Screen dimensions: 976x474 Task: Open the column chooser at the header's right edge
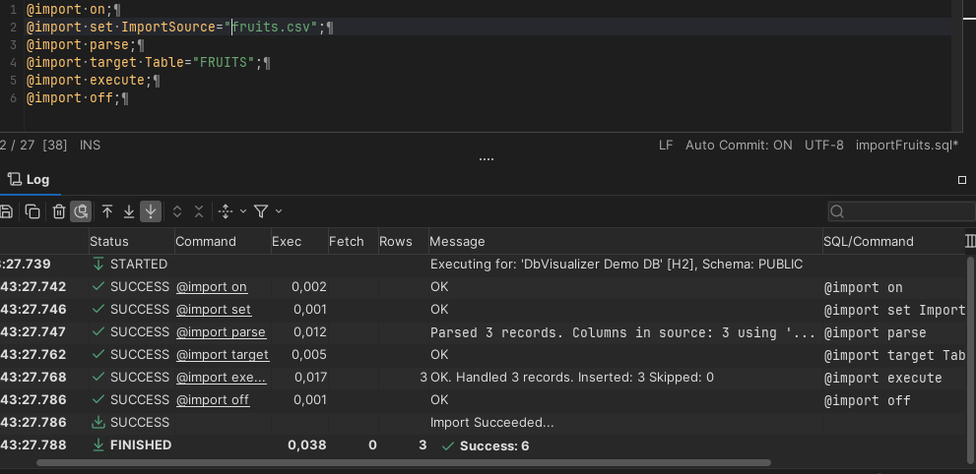[x=969, y=241]
